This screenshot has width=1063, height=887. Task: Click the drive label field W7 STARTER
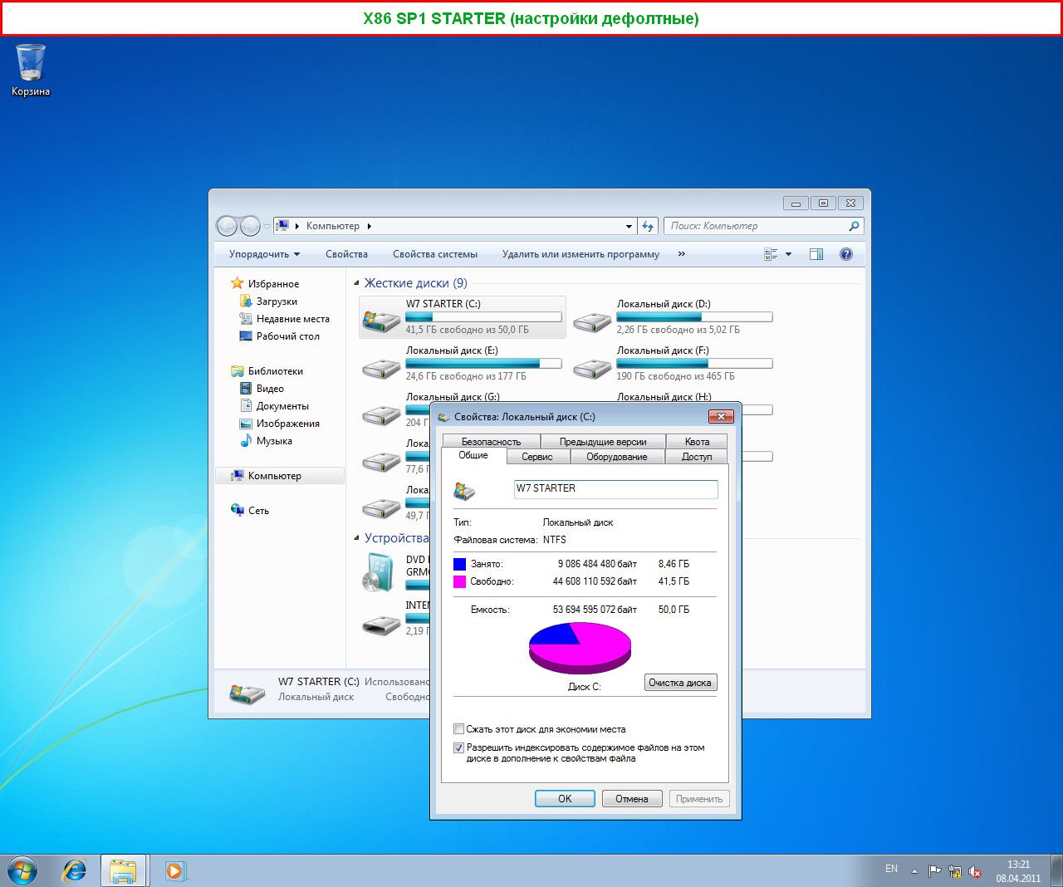click(615, 489)
